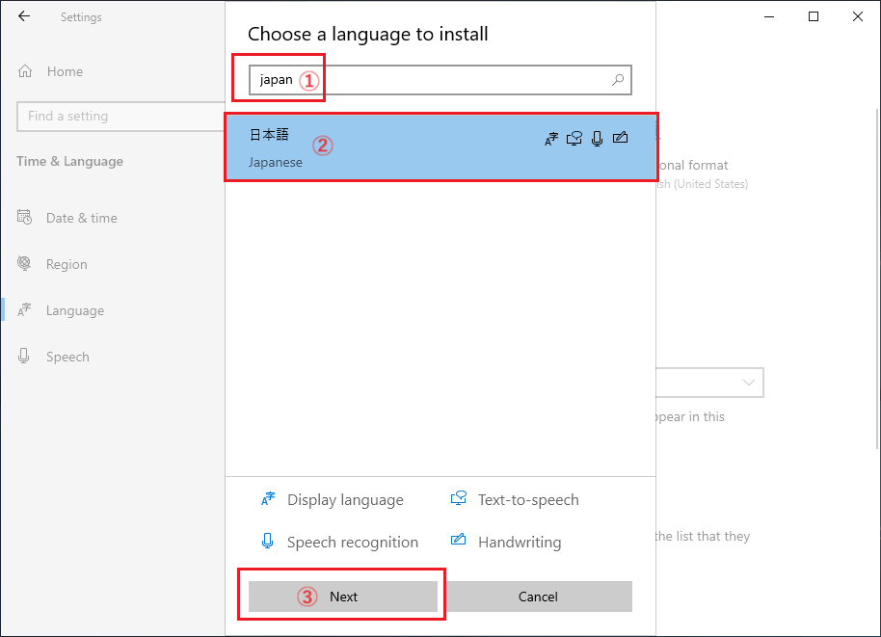Screen dimensions: 881x637
Task: Click display language icon in Japanese row
Action: coord(551,138)
